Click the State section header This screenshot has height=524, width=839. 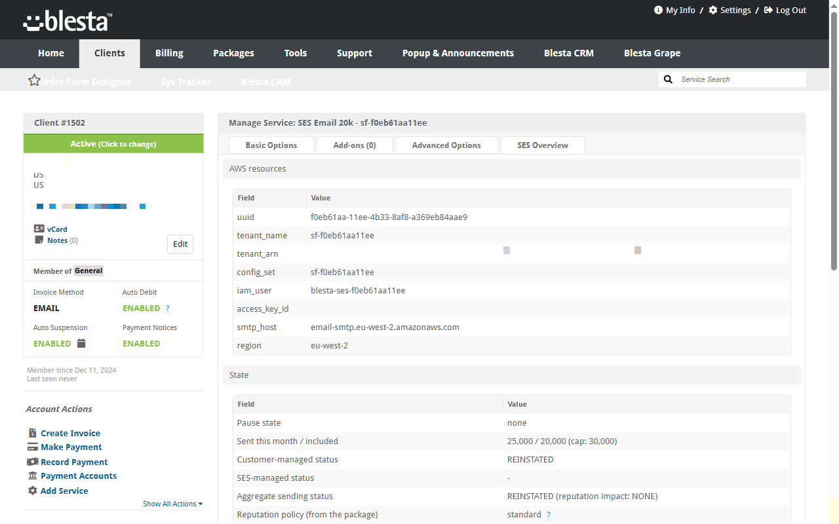512,375
